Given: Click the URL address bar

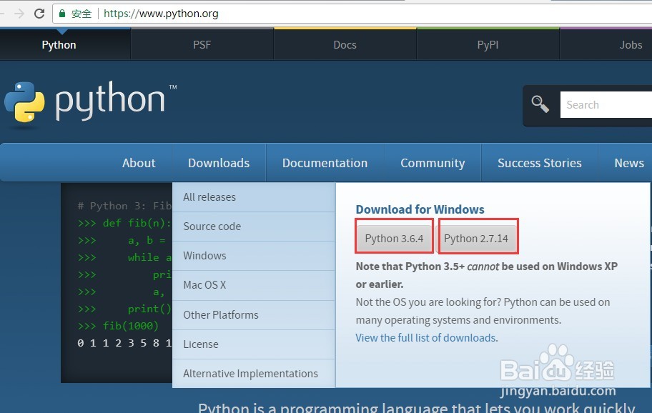Looking at the screenshot, I should pyautogui.click(x=352, y=14).
